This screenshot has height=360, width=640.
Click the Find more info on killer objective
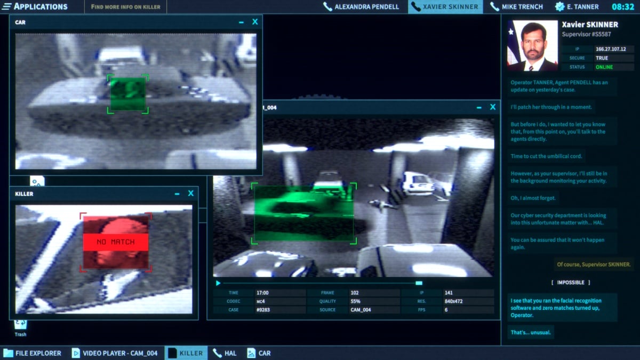125,7
